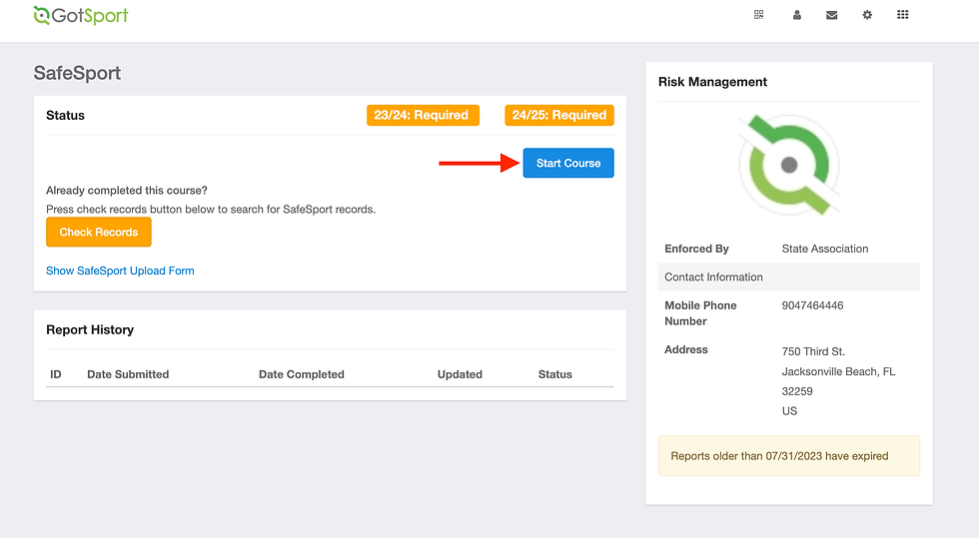The height and width of the screenshot is (538, 979).
Task: Click the expired reports notice banner
Action: coord(788,456)
